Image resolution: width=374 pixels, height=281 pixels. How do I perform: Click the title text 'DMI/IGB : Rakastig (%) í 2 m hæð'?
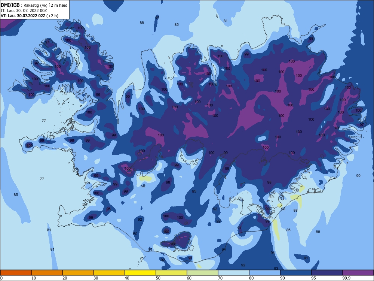(x=34, y=5)
